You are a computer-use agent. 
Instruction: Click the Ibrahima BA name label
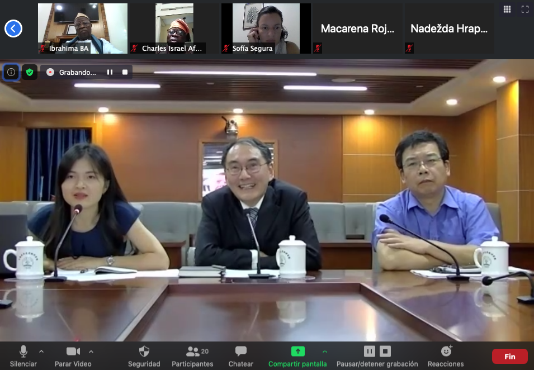69,48
